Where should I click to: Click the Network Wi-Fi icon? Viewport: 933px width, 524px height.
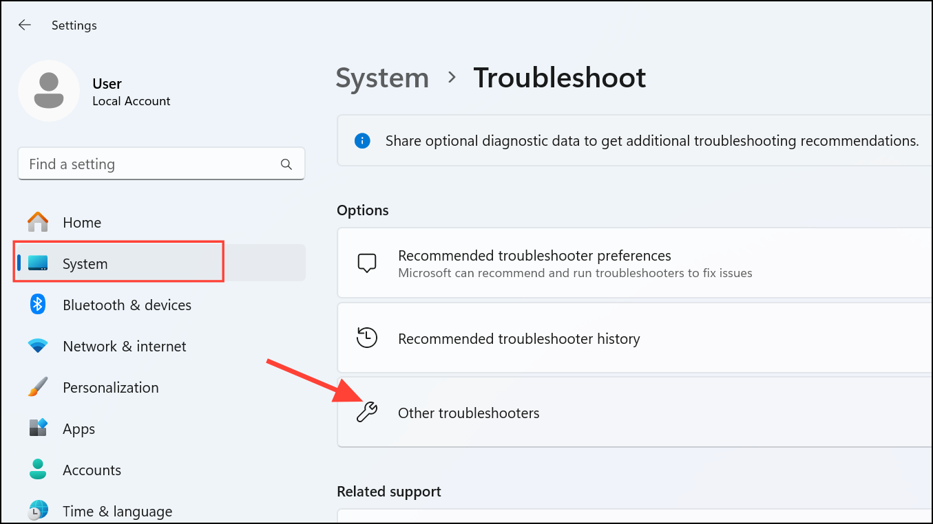38,346
